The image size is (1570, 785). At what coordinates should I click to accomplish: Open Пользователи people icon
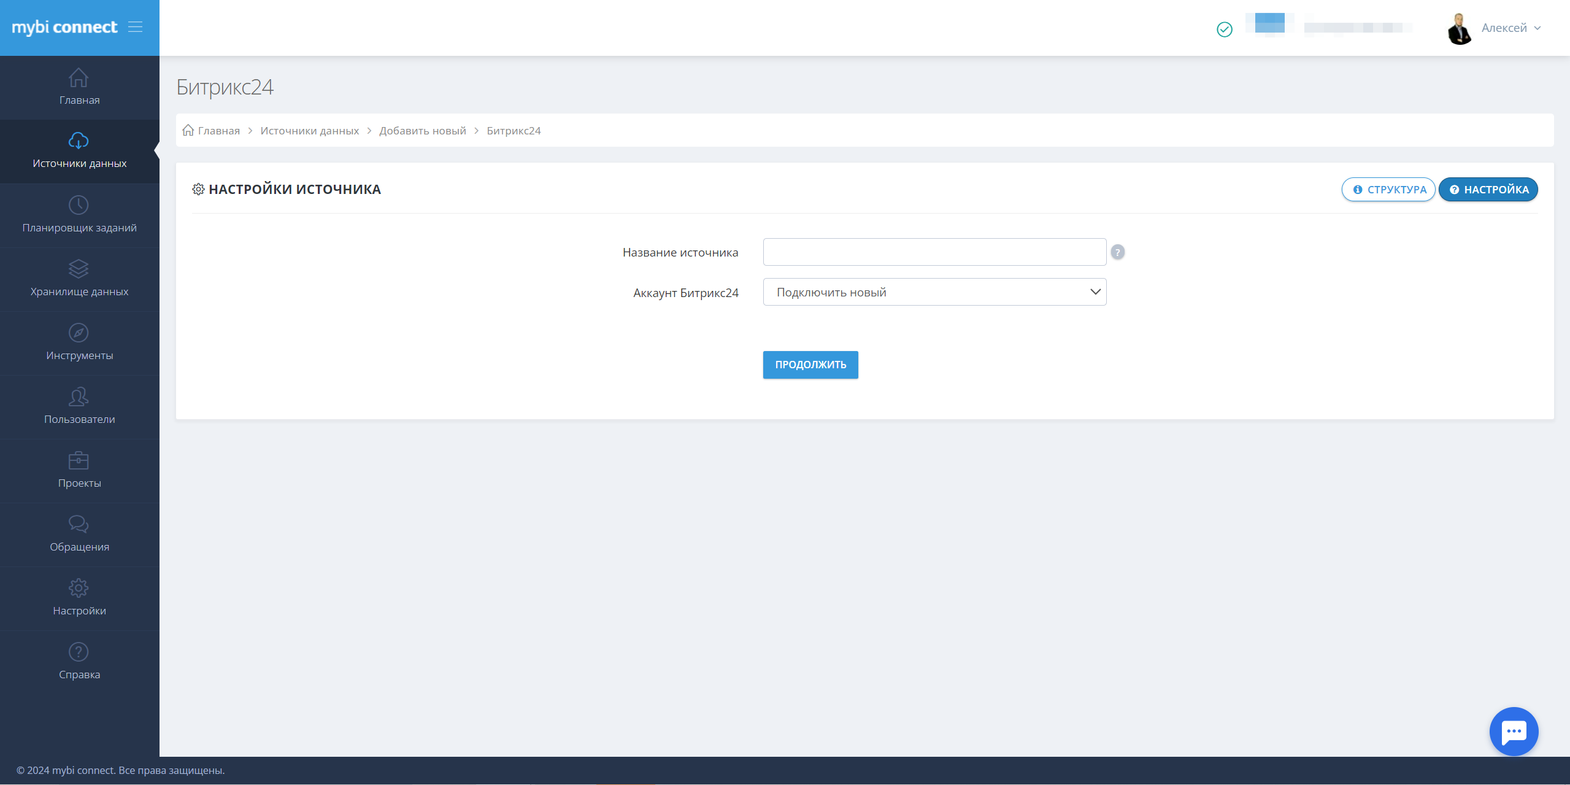[79, 396]
